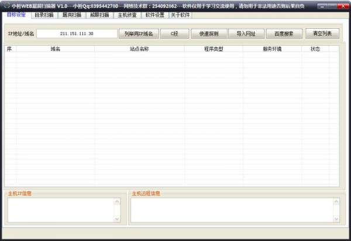The width and height of the screenshot is (351, 241).
Task: Click the 状态 column header
Action: pos(315,49)
